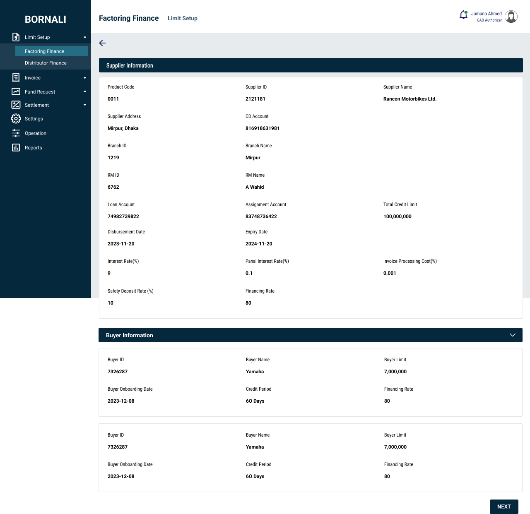Click Disbursement Date 2023-11-20

pos(121,244)
